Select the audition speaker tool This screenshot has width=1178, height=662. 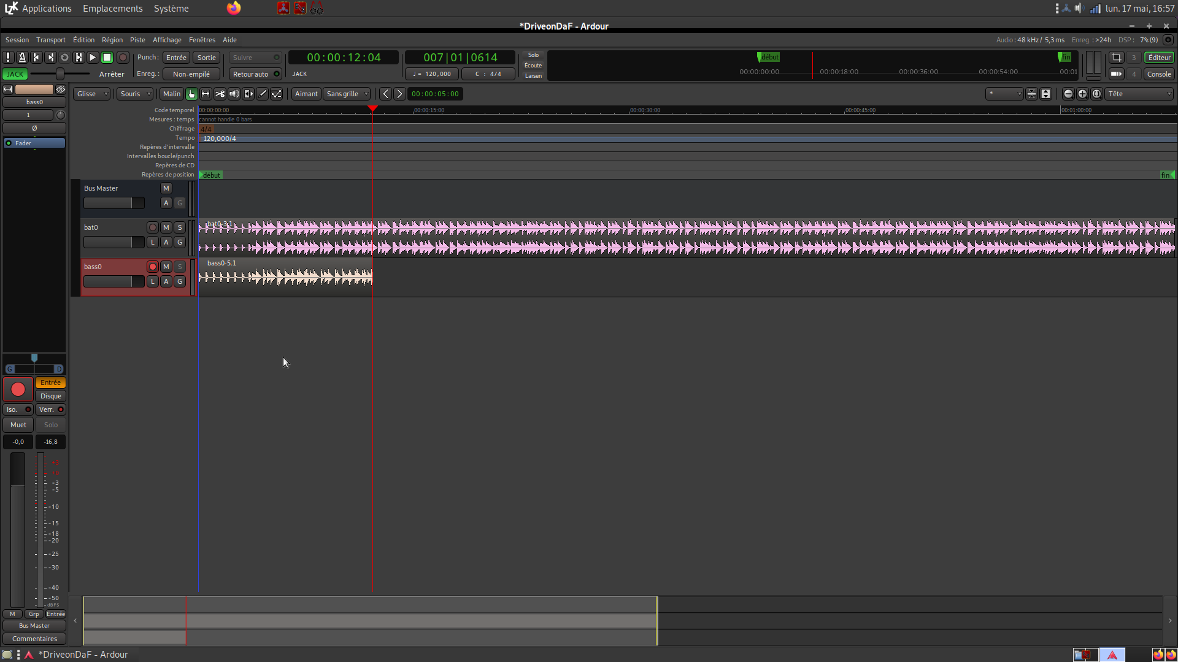pyautogui.click(x=234, y=94)
